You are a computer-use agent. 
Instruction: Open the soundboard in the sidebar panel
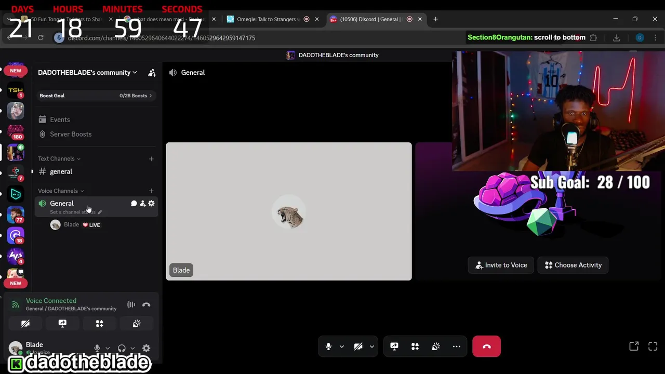point(137,324)
